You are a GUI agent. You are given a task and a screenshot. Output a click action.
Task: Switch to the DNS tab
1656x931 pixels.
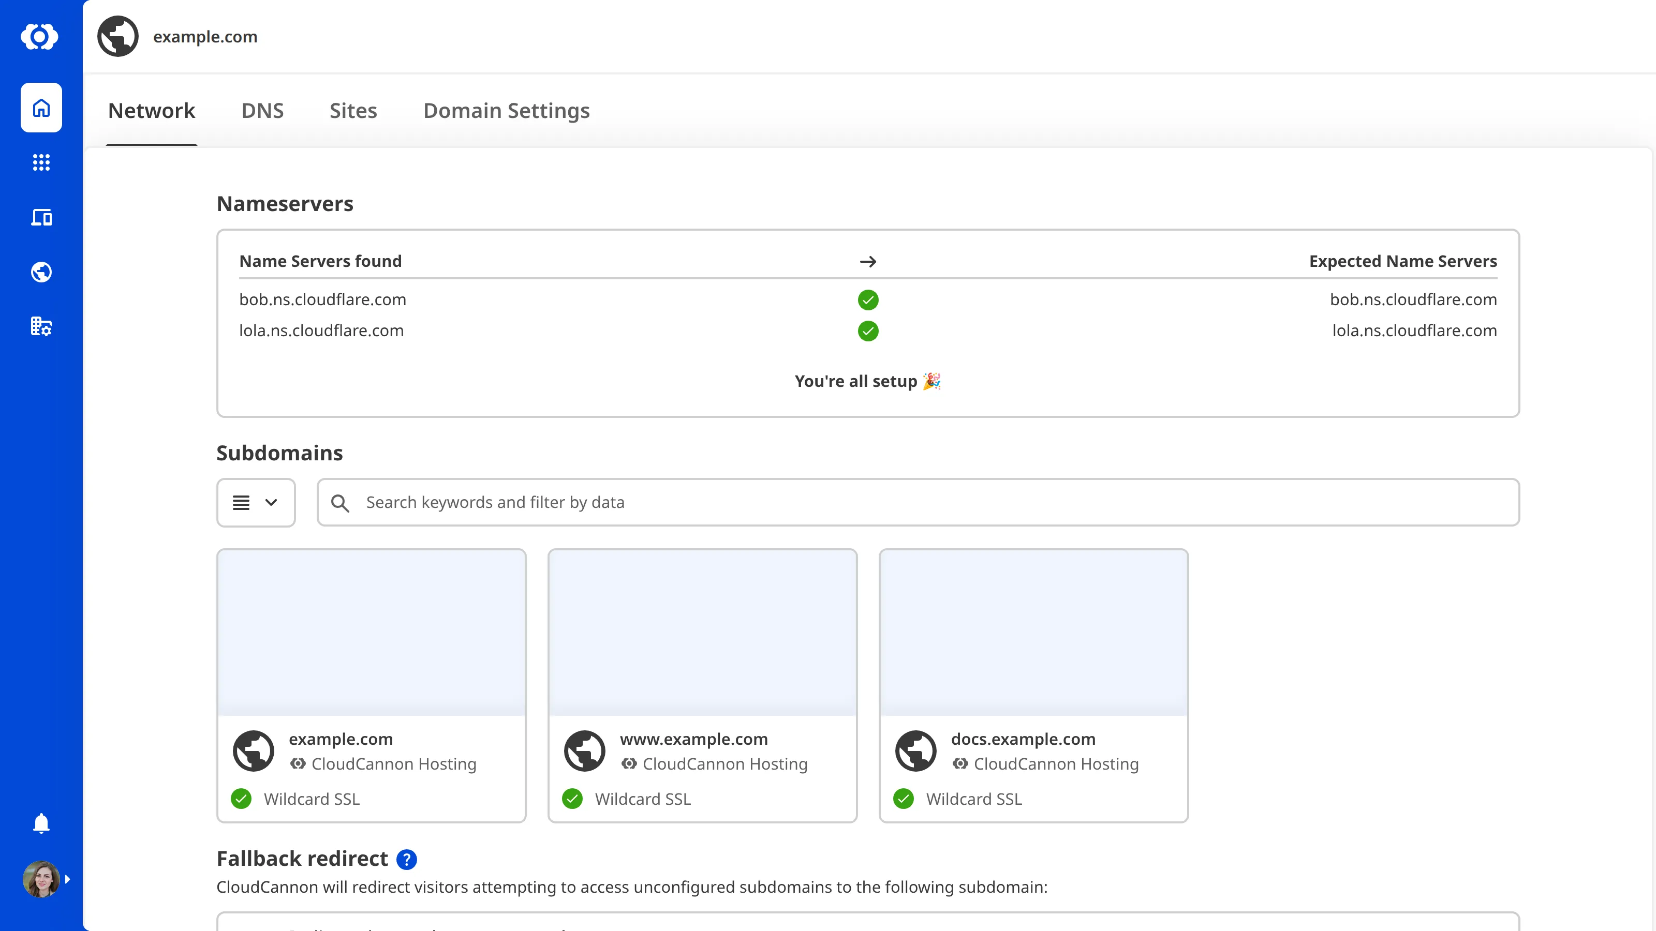(262, 111)
